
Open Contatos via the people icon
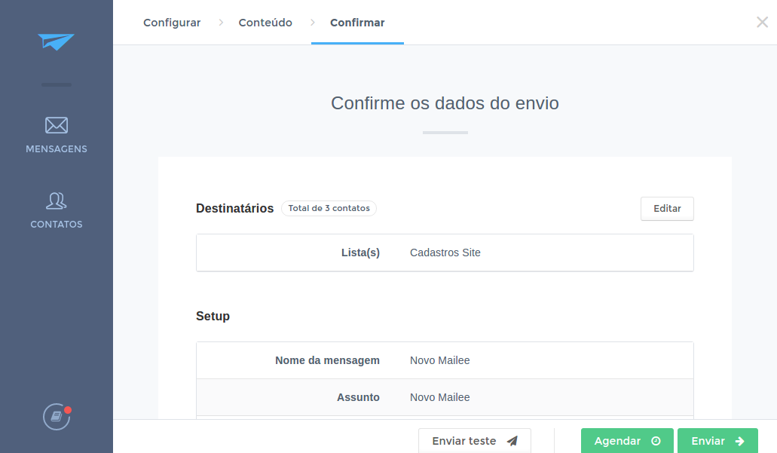(57, 200)
